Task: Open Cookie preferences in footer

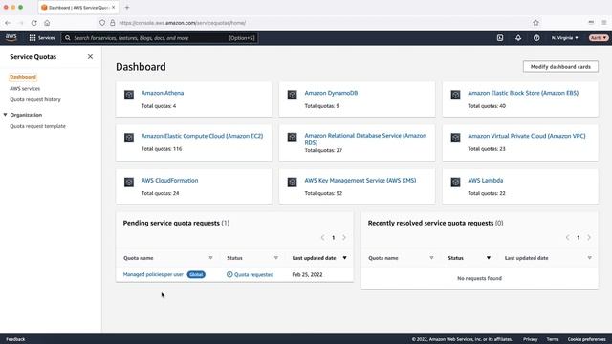Action: pos(586,339)
